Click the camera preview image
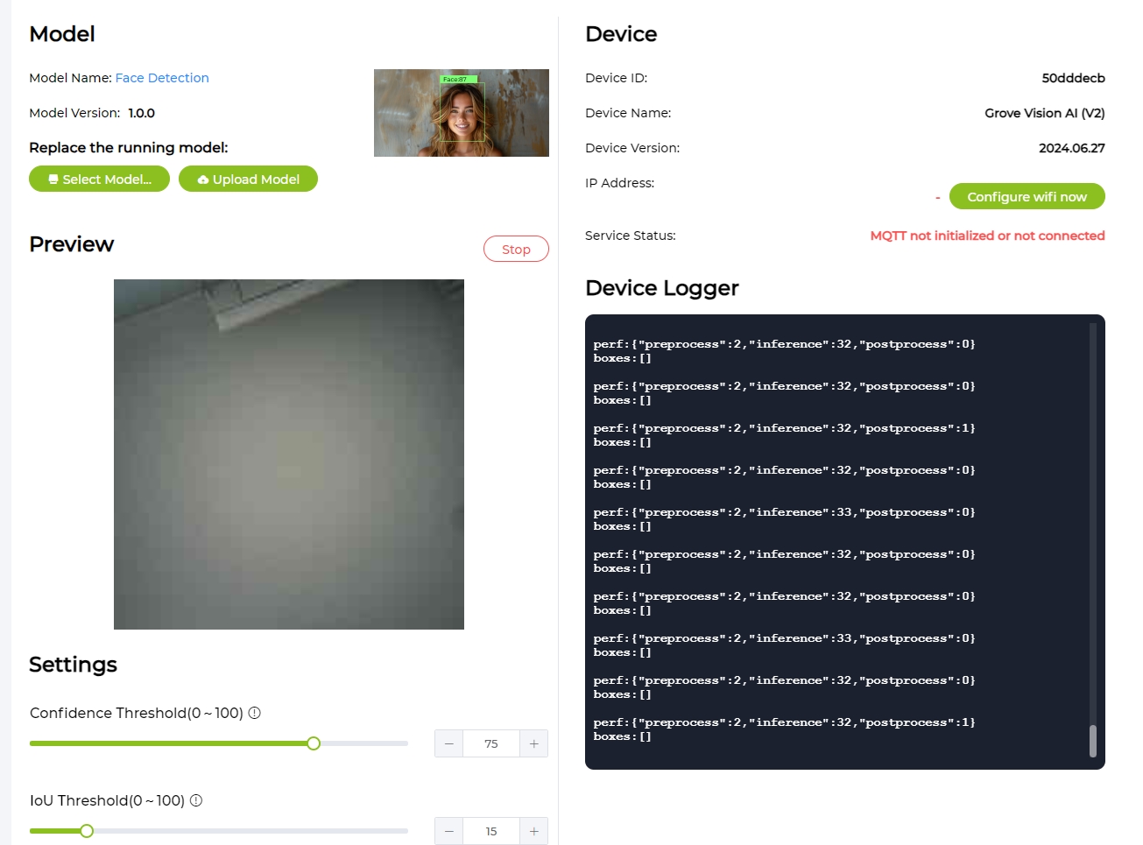This screenshot has width=1143, height=845. [x=289, y=454]
